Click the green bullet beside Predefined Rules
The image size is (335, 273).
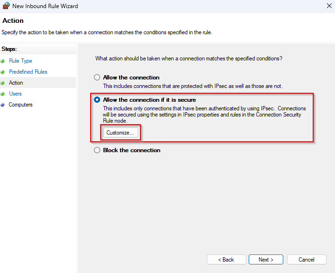(x=3, y=72)
